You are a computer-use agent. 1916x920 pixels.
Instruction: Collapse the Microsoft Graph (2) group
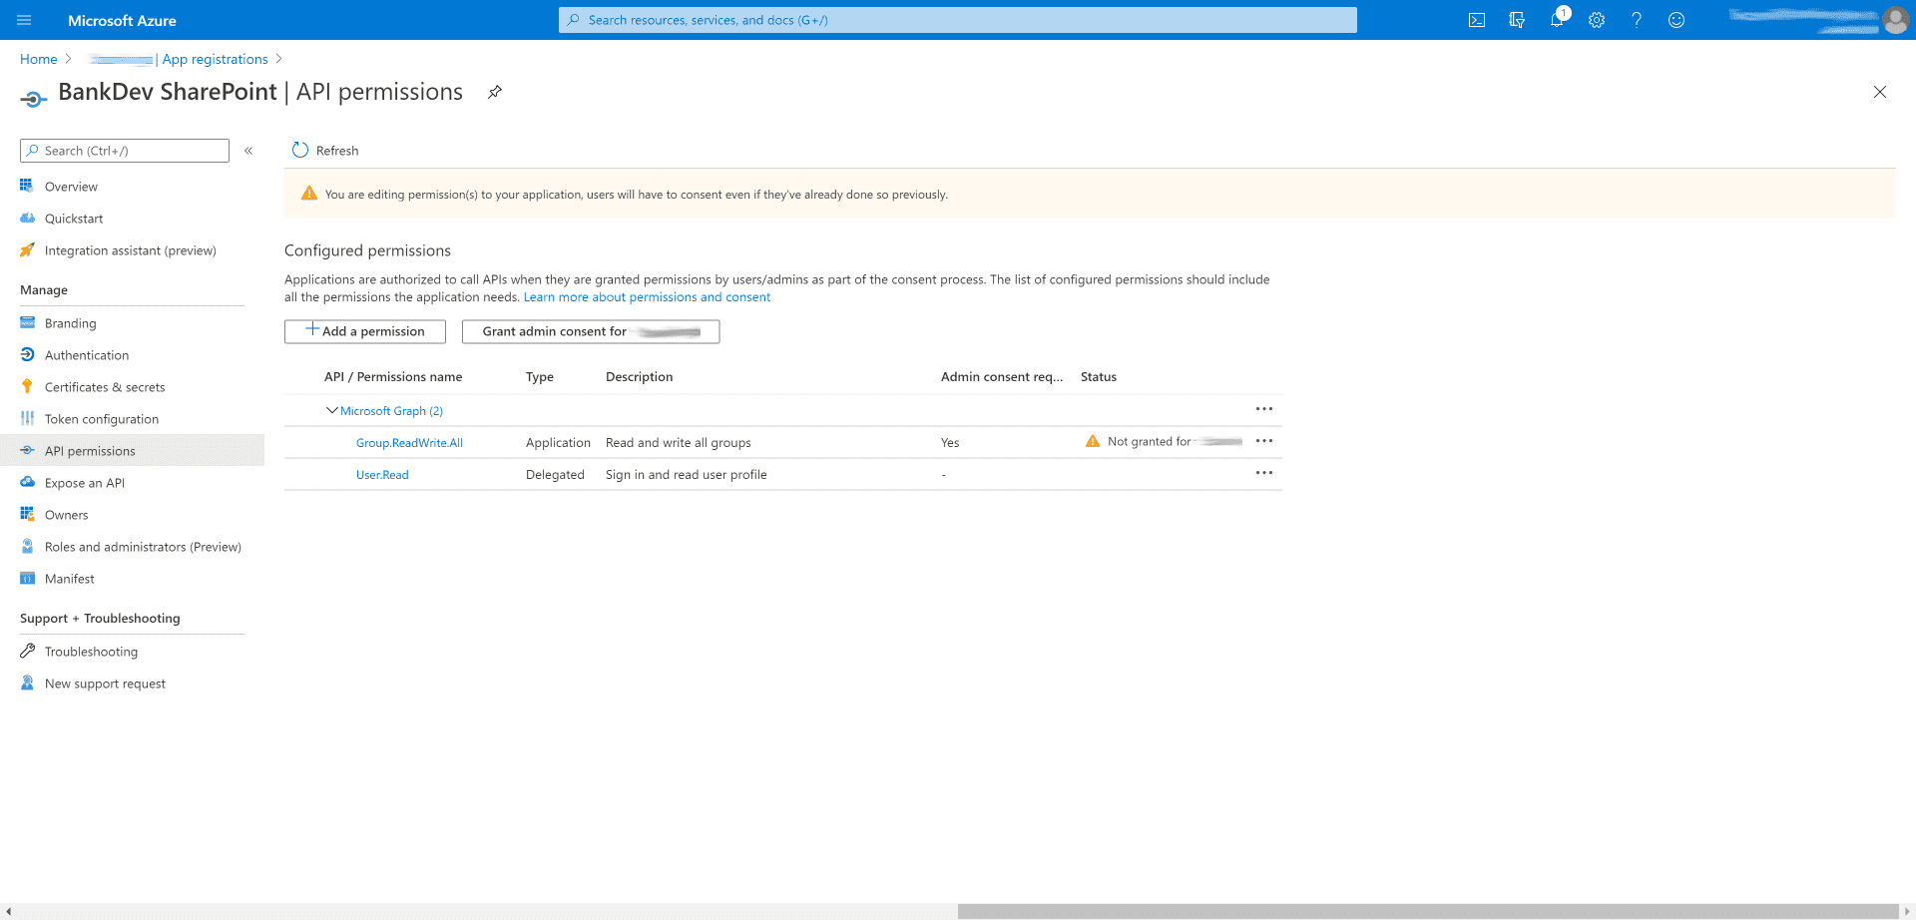tap(332, 410)
